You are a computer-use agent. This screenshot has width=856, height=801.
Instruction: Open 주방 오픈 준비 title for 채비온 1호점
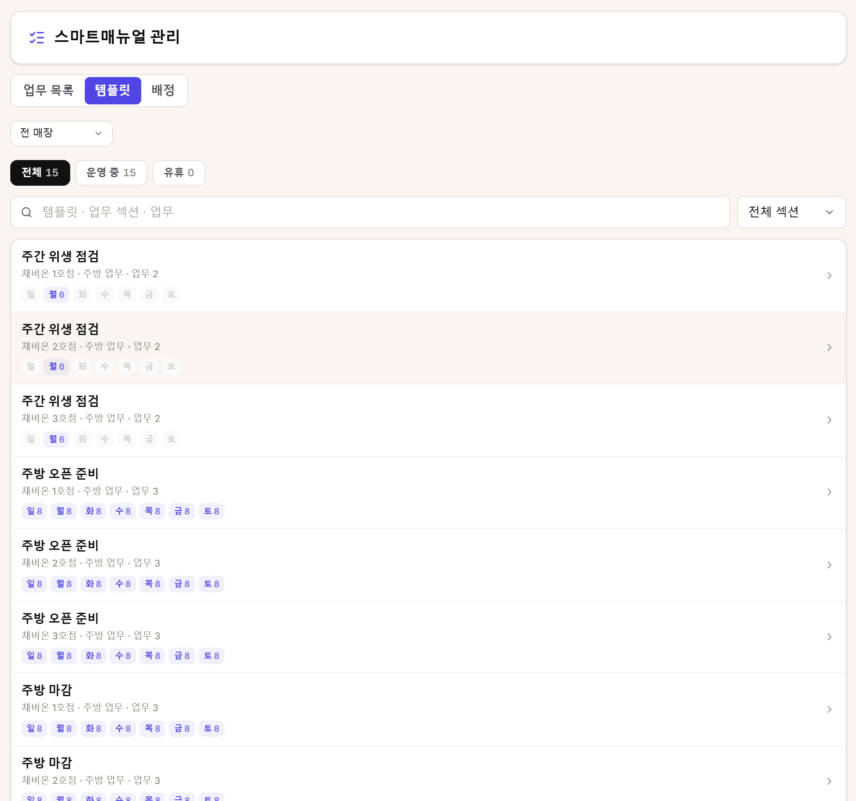[x=60, y=474]
